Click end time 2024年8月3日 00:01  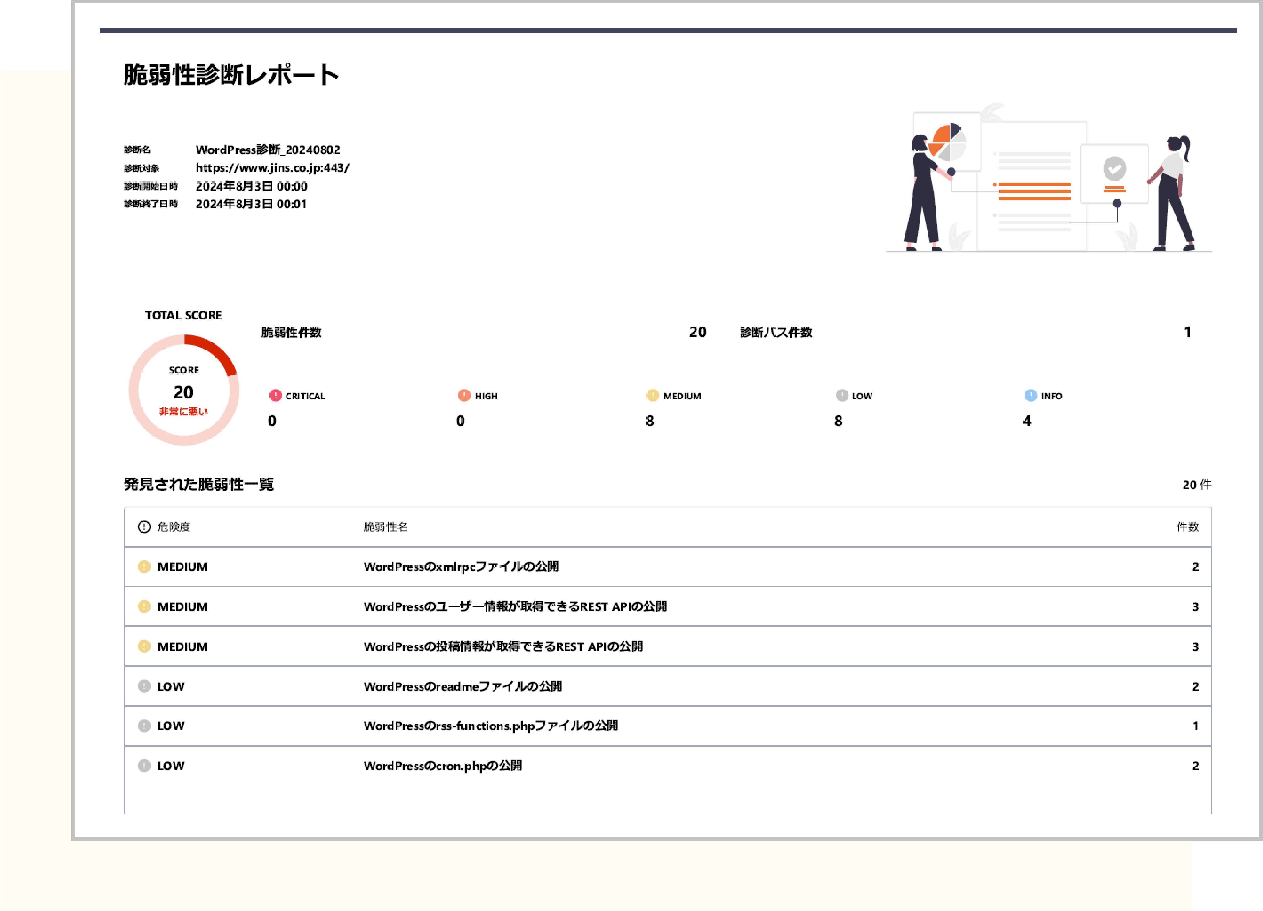251,204
